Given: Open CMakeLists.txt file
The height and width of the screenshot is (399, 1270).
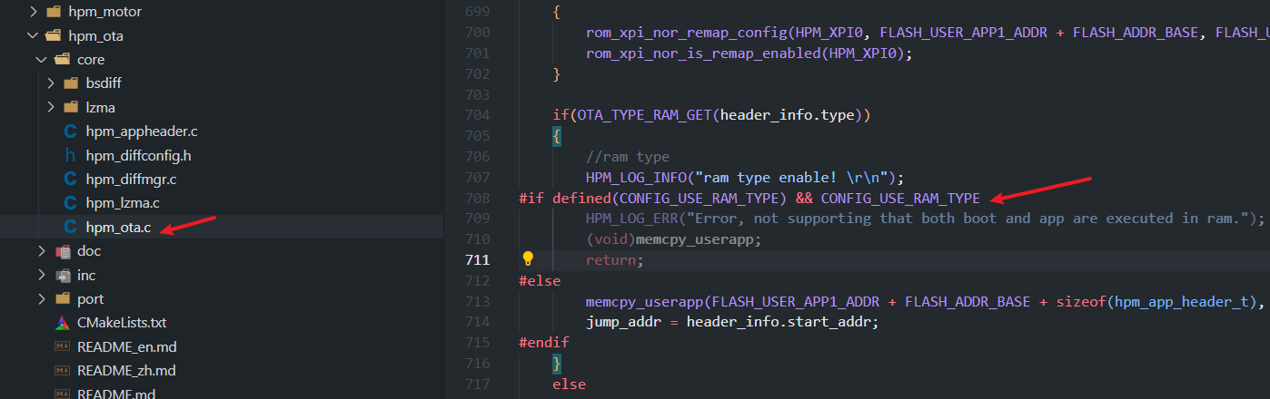Looking at the screenshot, I should (122, 323).
